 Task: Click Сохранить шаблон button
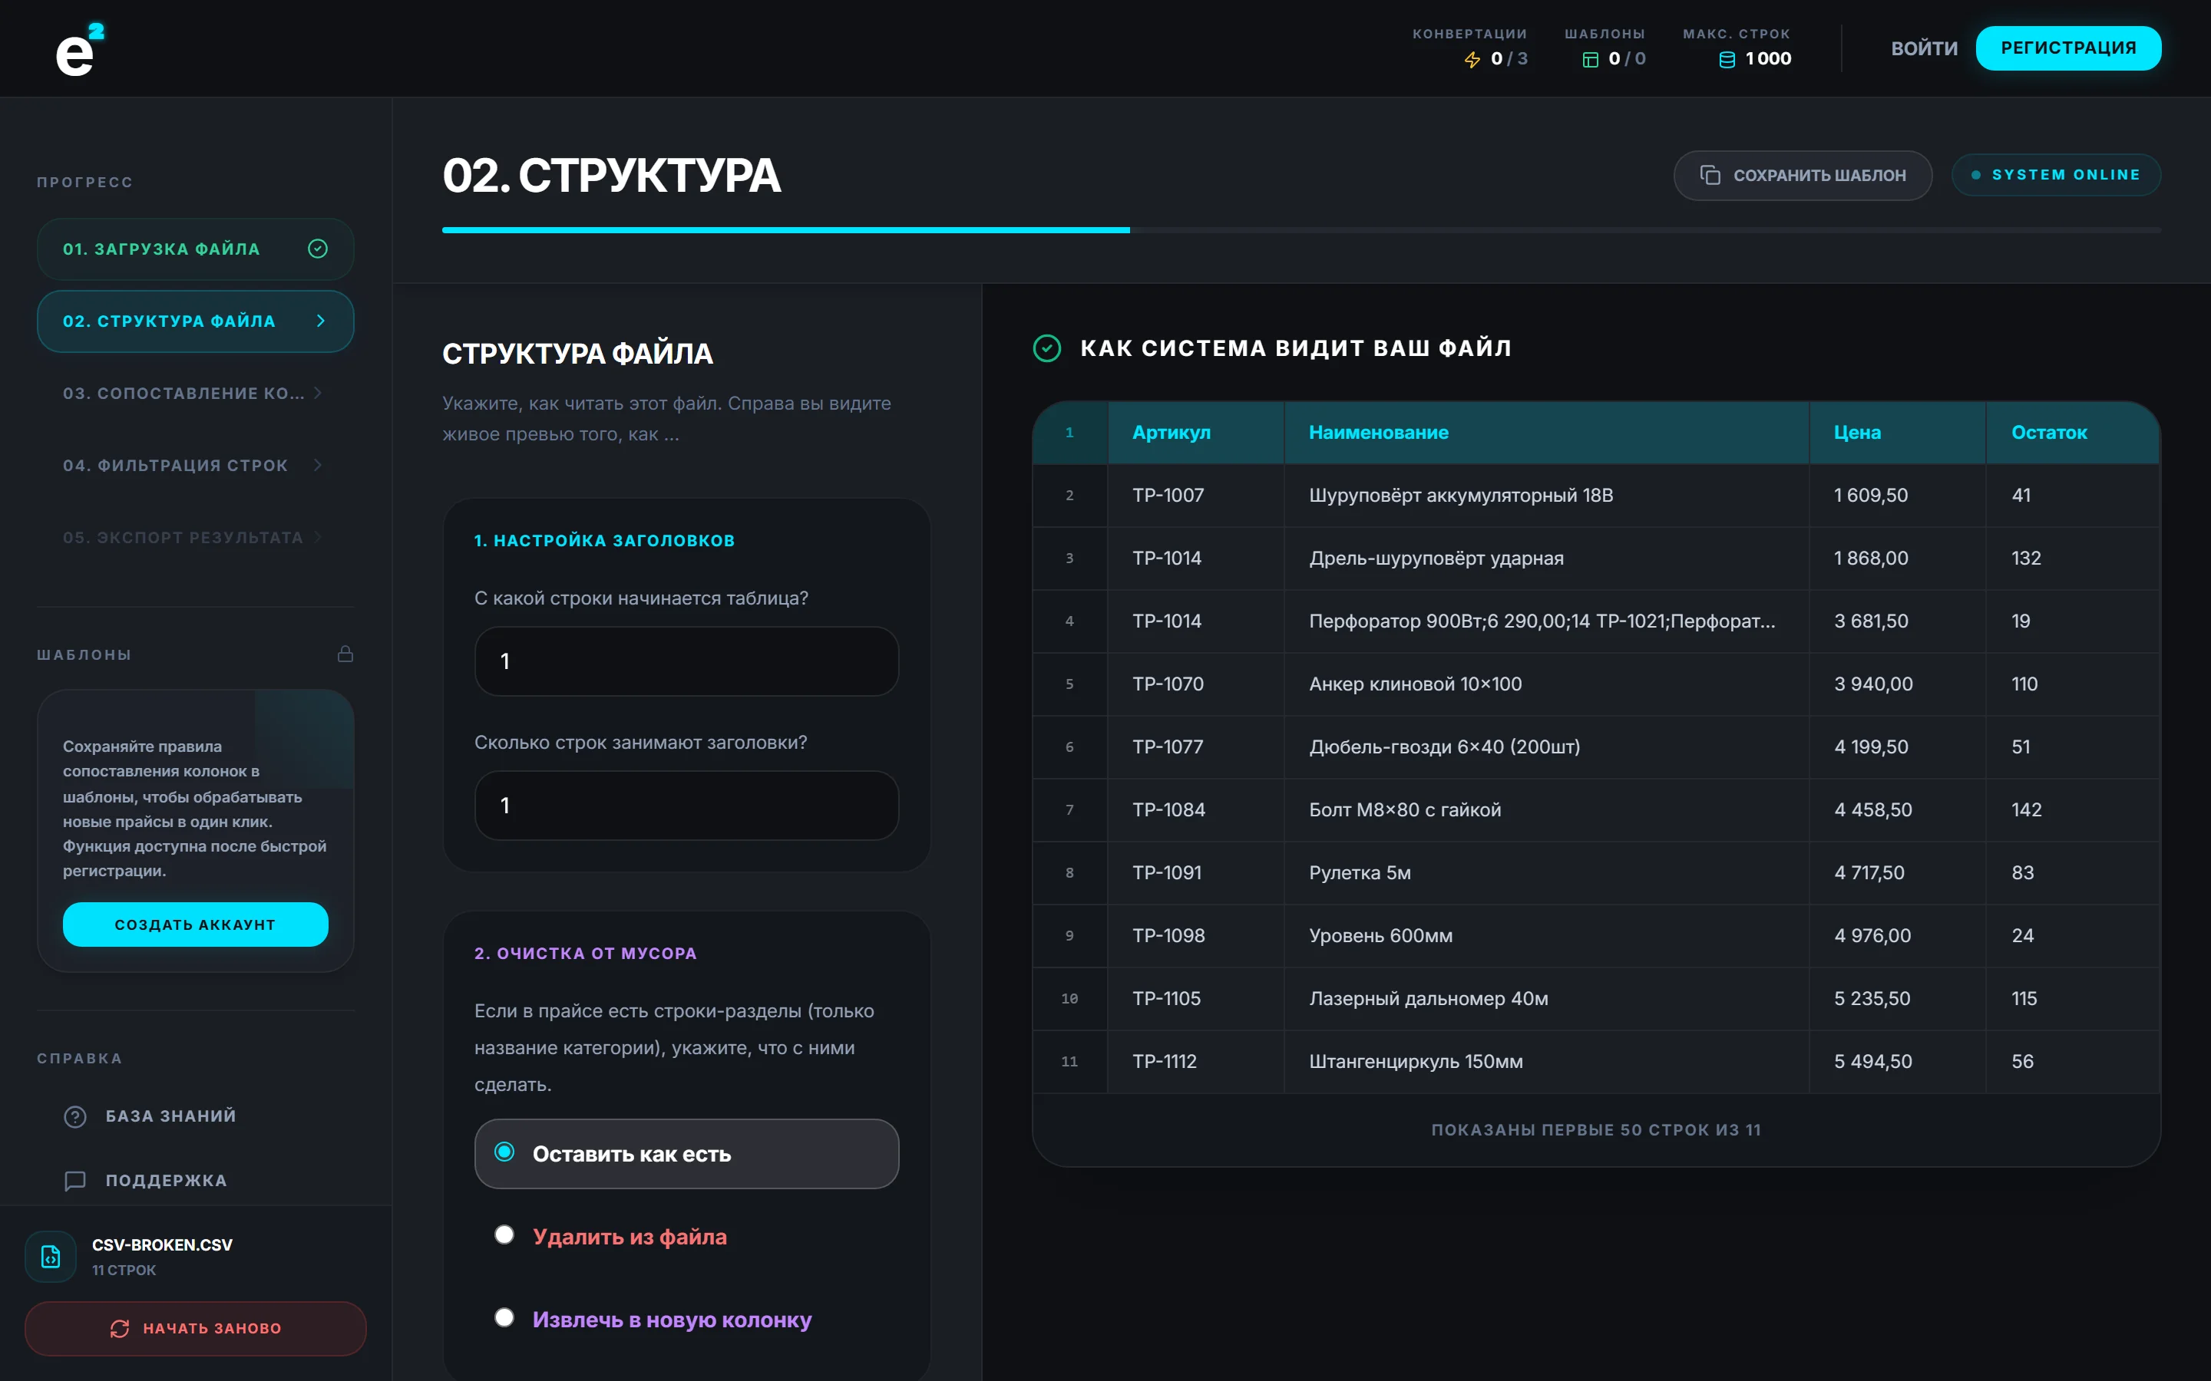tap(1803, 176)
